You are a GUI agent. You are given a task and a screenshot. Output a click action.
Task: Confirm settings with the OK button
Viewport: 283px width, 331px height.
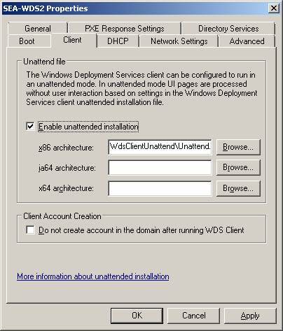pos(137,316)
